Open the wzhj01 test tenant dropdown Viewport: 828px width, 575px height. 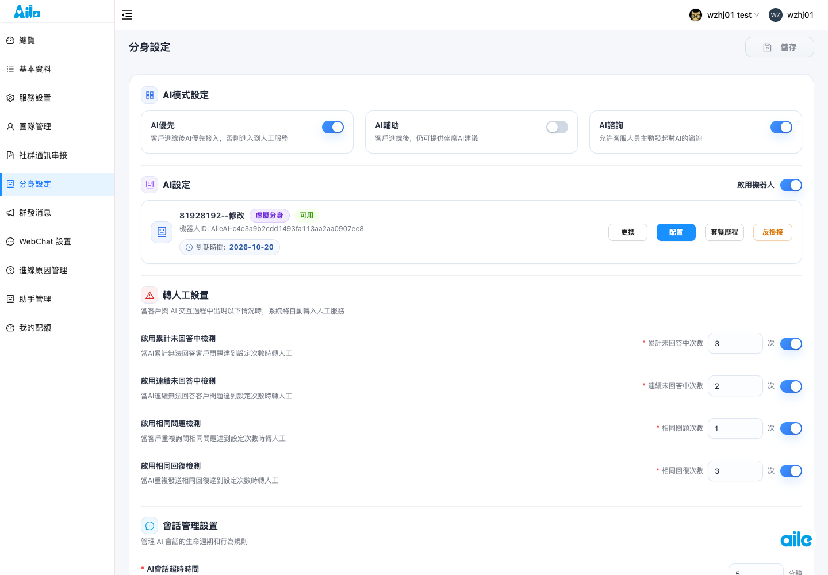(724, 15)
